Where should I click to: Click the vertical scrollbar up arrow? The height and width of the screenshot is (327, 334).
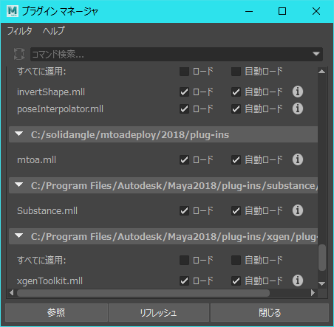(x=322, y=72)
